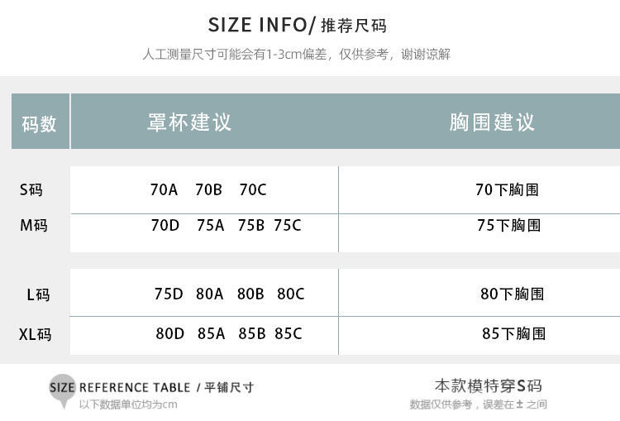Click the 本款模特穿S码 text

point(489,385)
